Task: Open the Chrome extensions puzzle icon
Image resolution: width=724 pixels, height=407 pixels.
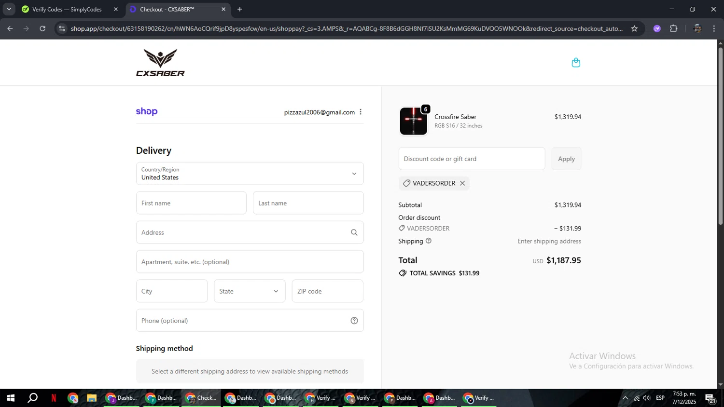Action: (x=674, y=28)
